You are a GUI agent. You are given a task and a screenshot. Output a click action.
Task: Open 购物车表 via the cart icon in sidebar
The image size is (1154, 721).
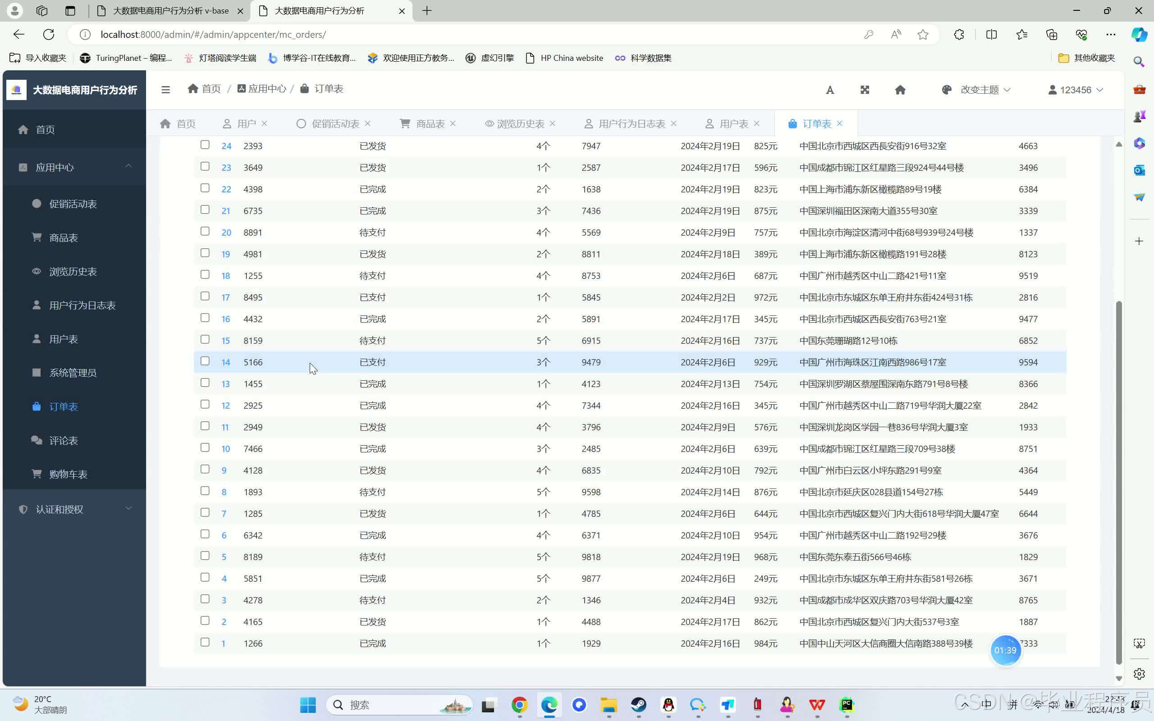(68, 474)
